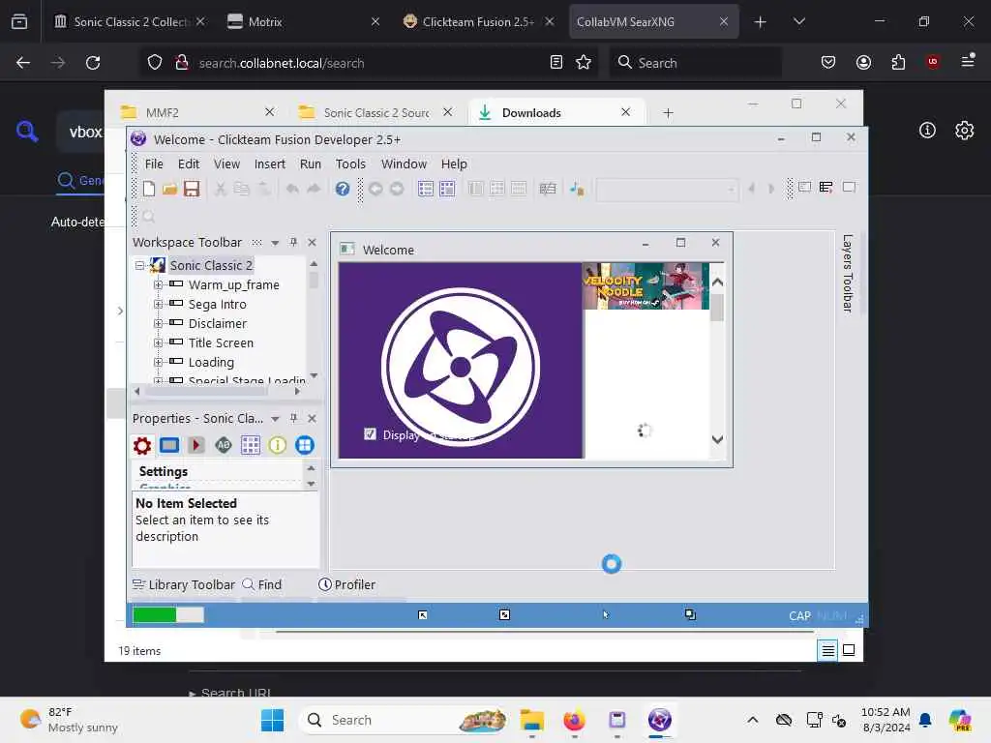Open the Storyboard Editor toolbar icon
This screenshot has width=991, height=743.
click(426, 189)
